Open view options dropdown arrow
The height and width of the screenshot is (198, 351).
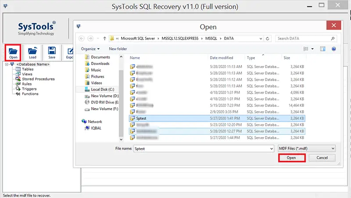(312, 49)
